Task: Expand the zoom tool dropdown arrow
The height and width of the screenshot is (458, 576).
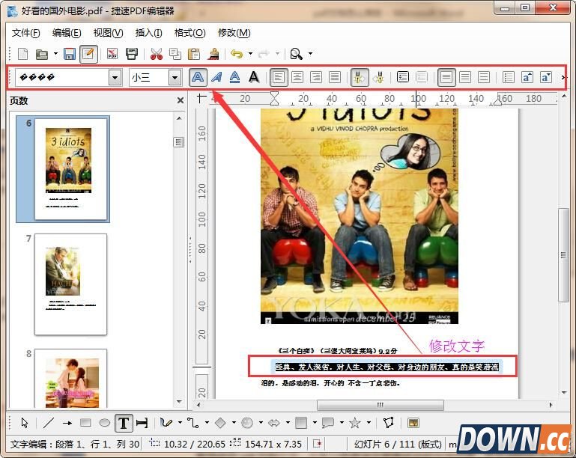Action: tap(311, 54)
